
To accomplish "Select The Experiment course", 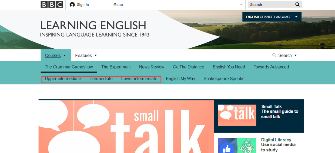I will [116, 67].
